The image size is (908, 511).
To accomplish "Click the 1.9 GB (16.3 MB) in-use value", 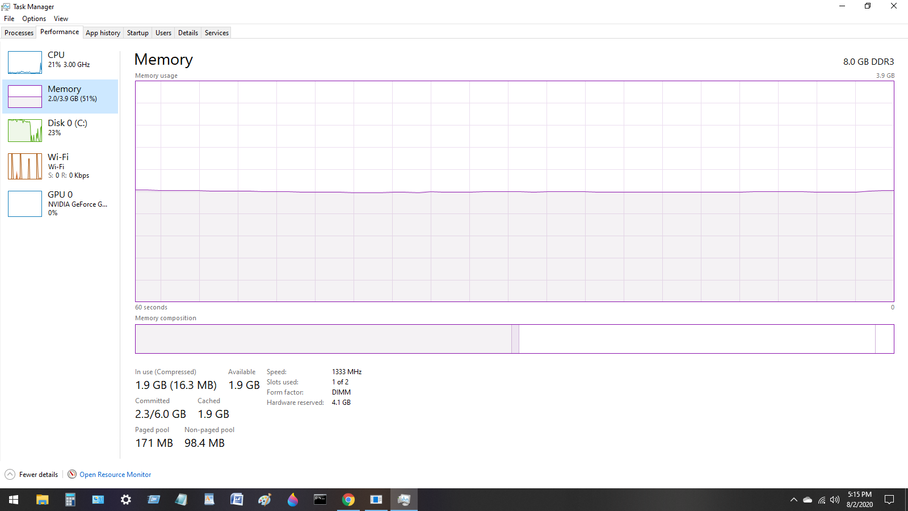I will [x=176, y=385].
